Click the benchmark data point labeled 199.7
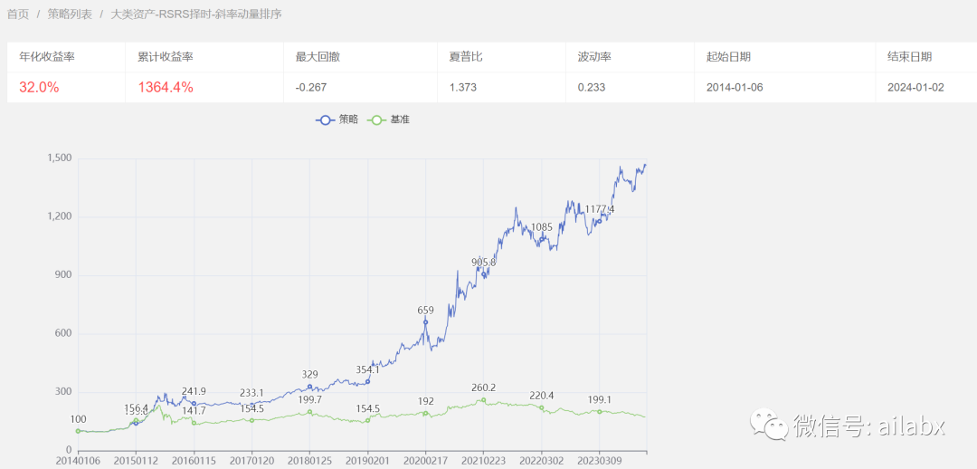 (309, 412)
